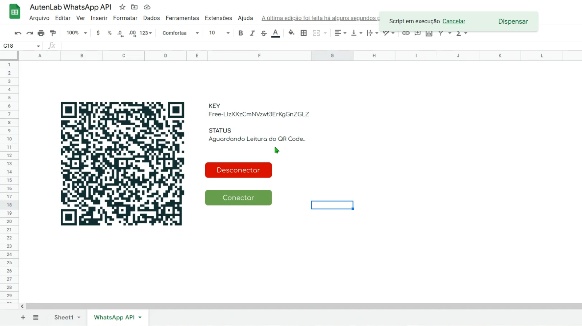Click the Name Box showing G18

pyautogui.click(x=21, y=45)
